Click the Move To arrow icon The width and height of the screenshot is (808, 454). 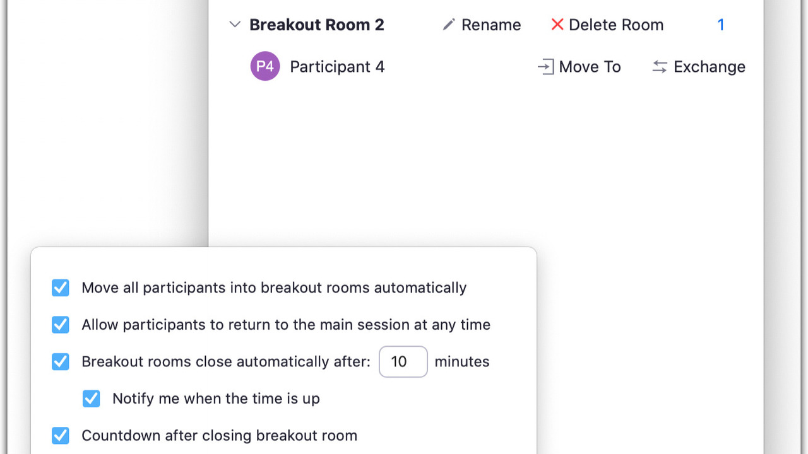coord(545,67)
